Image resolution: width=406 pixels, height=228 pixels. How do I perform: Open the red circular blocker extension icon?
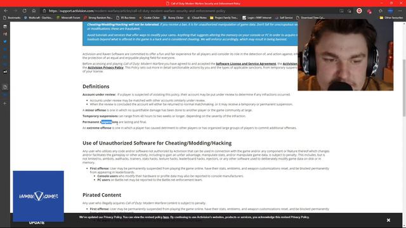point(359,11)
